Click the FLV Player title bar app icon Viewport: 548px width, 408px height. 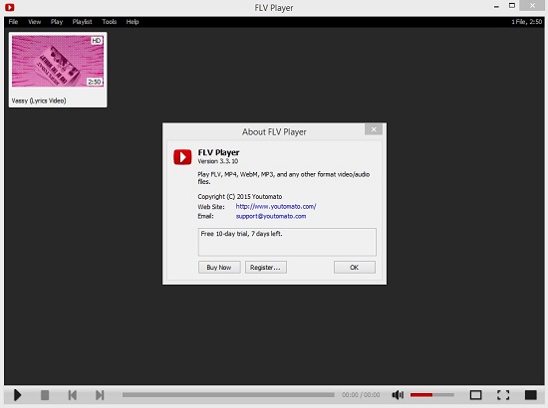coord(10,7)
